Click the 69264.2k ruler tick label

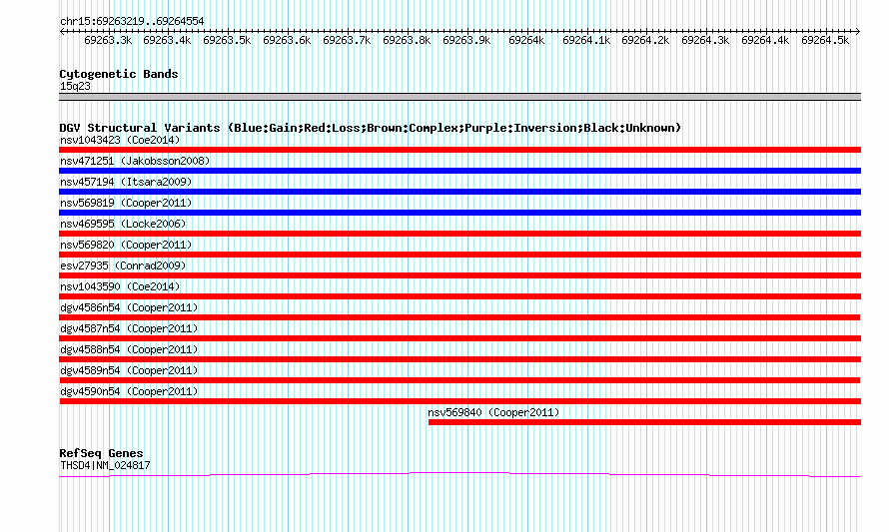[x=645, y=40]
